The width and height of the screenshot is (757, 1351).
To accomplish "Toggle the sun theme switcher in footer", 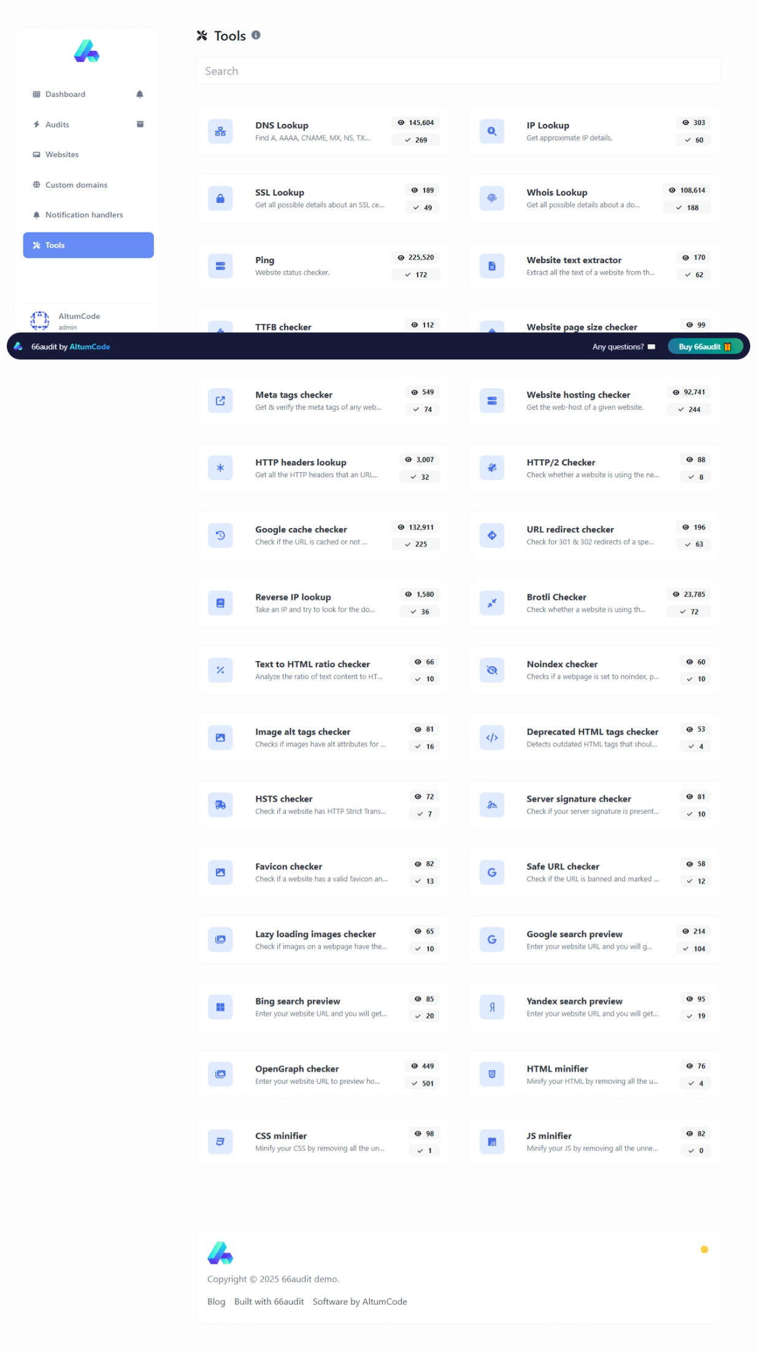I will pos(704,1249).
